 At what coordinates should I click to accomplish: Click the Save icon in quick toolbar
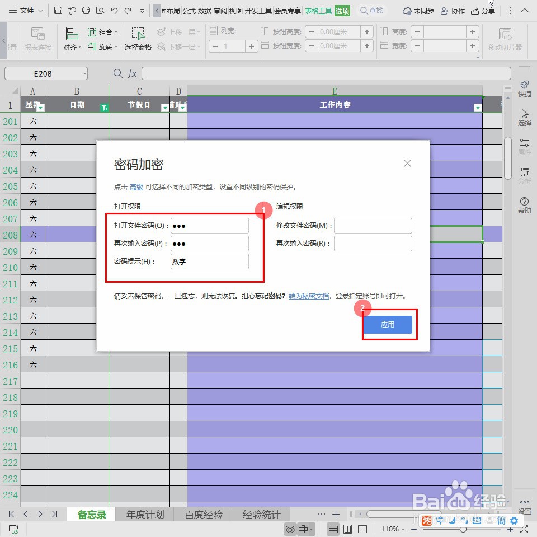pyautogui.click(x=58, y=11)
